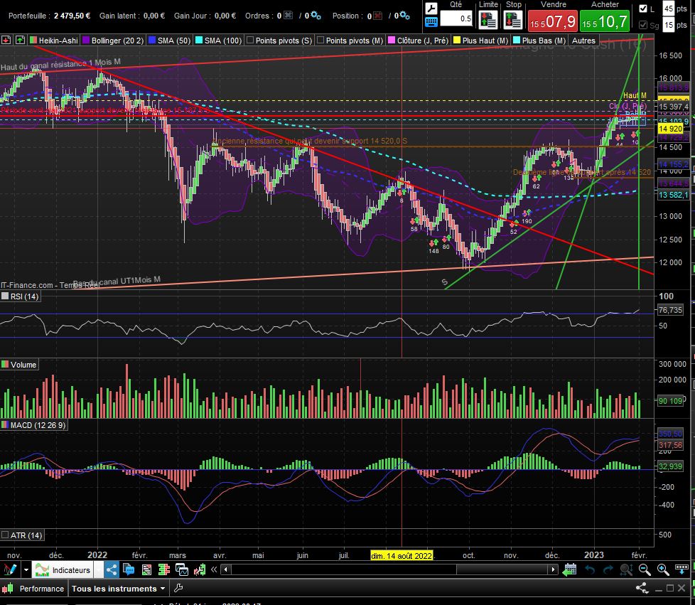This screenshot has width=695, height=605.
Task: Click the Ordres cancel-all icon
Action: tap(288, 16)
